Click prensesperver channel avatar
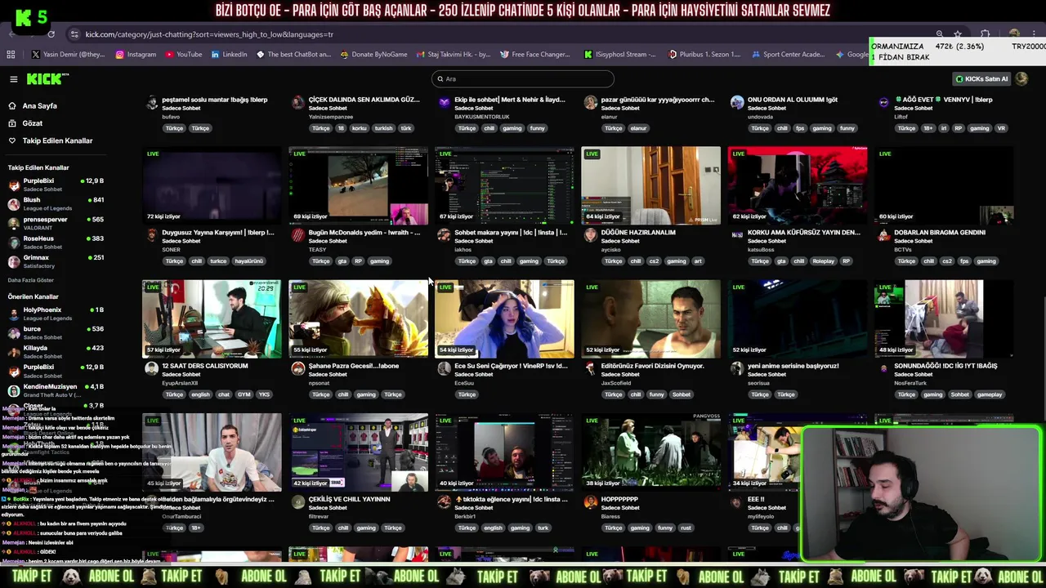Viewport: 1046px width, 588px height. point(14,223)
